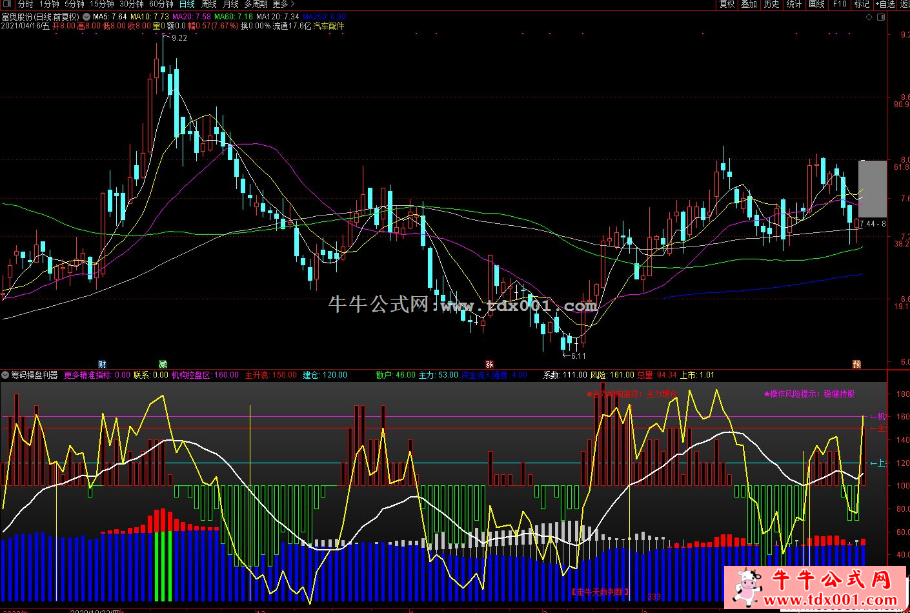Screen dimensions: 910x613
Task: Click the MA120: 7.34 label
Action: tap(278, 17)
